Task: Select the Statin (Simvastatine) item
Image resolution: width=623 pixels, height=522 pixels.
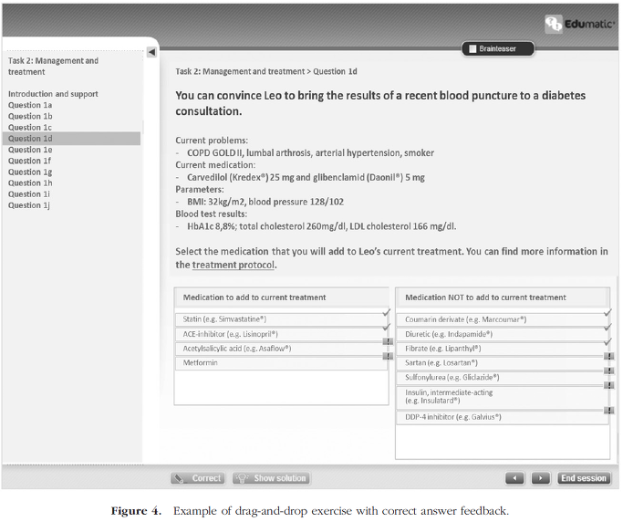Action: pos(281,319)
